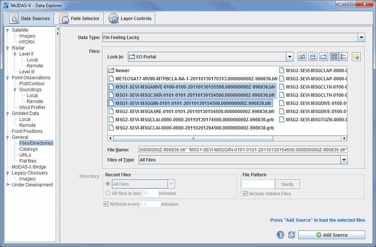Select the HYDRA chooser
The width and height of the screenshot is (376, 247).
(27, 42)
